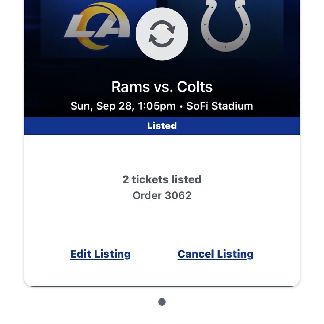Open the Edit Listing link
Viewport: 324px width, 324px height.
tap(100, 254)
